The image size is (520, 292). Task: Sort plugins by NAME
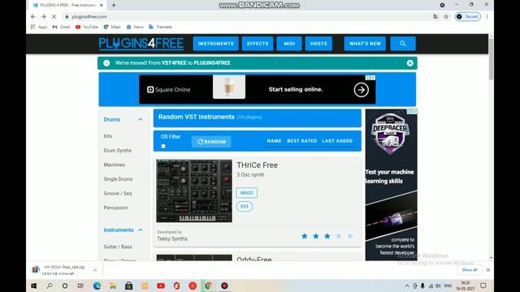pos(274,140)
